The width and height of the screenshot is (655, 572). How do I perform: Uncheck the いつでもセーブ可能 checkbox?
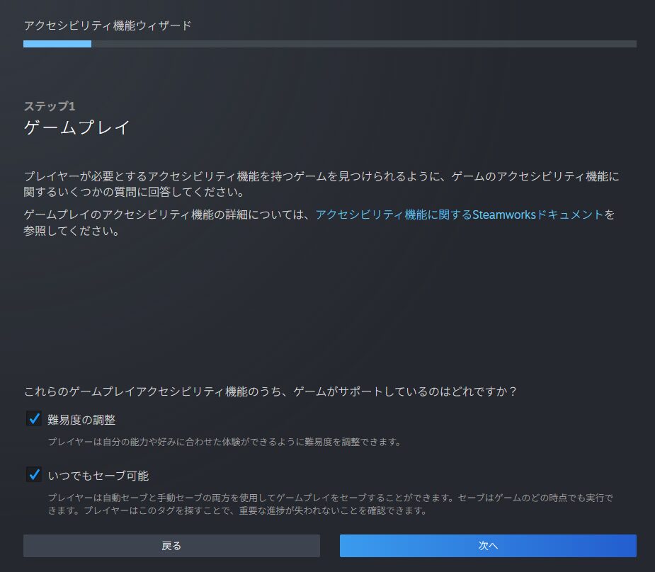pyautogui.click(x=33, y=474)
